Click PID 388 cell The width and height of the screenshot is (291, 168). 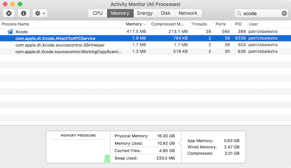242,31
